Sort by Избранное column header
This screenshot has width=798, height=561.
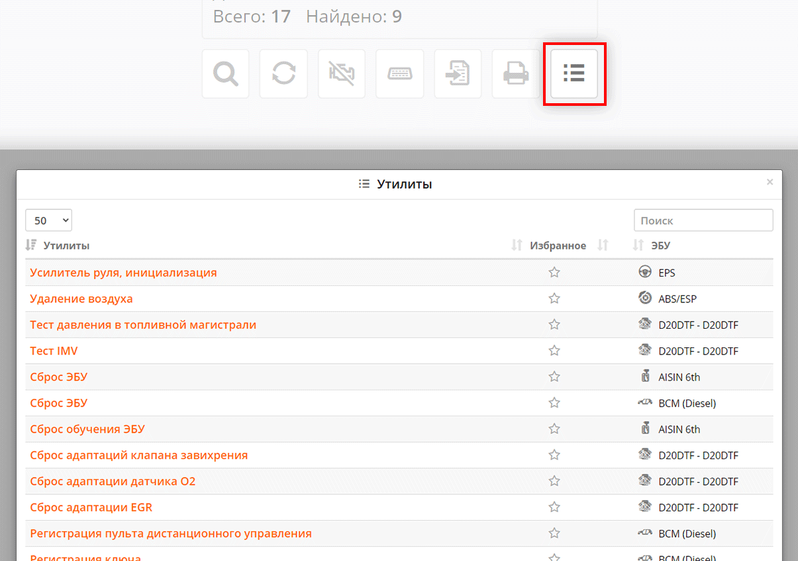[558, 245]
